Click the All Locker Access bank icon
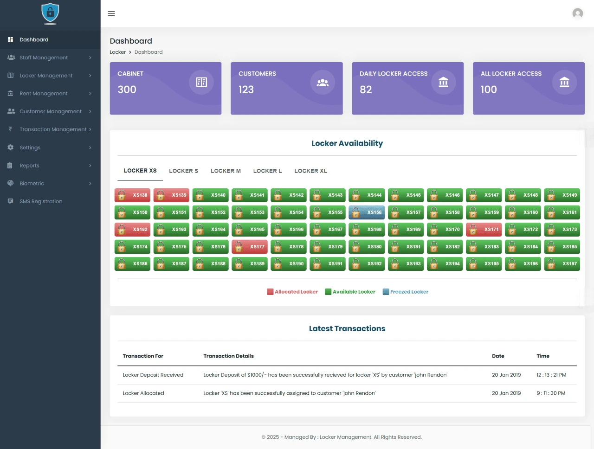This screenshot has width=594, height=449. (564, 82)
